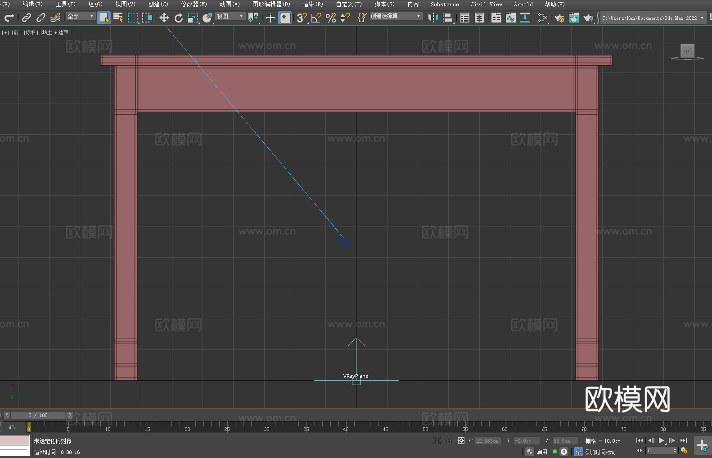
Task: Open the 渲染(R) menu
Action: click(x=313, y=5)
